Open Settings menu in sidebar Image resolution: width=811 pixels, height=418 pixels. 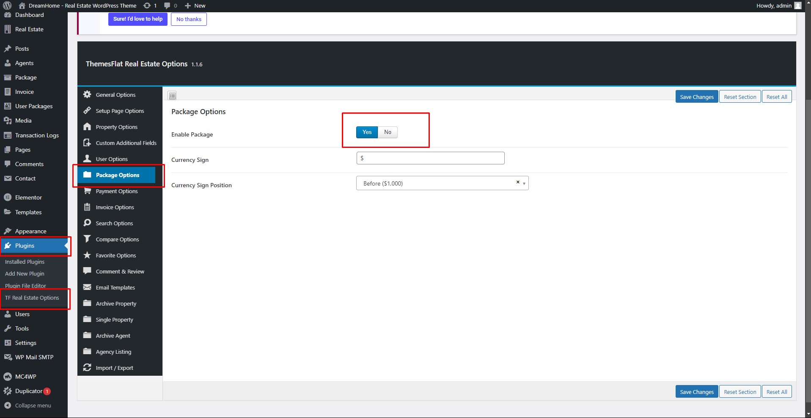(34, 343)
